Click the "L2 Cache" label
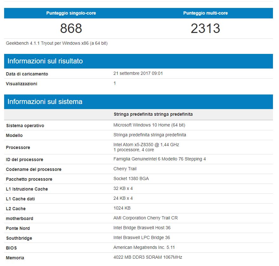279x266 pixels. click(x=16, y=209)
